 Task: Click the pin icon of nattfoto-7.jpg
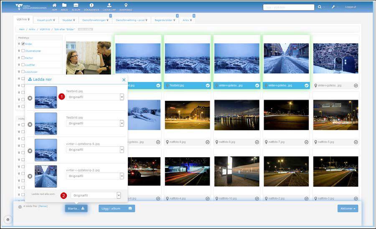click(266, 142)
